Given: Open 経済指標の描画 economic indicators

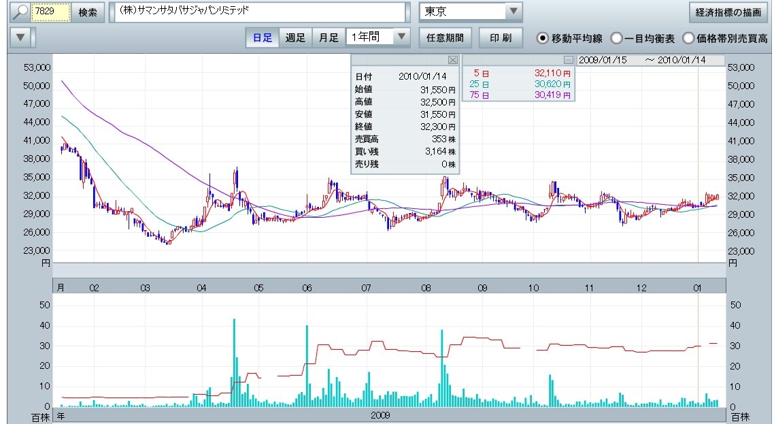Looking at the screenshot, I should pos(728,12).
